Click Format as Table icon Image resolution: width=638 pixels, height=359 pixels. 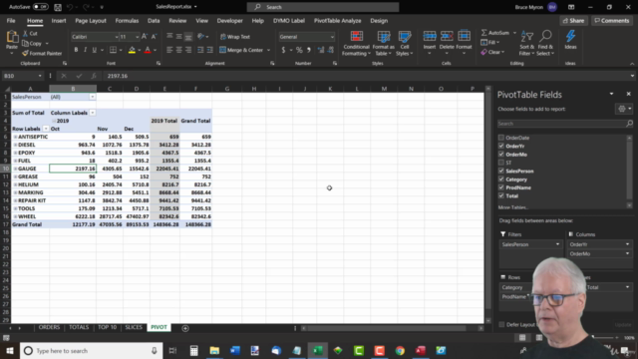[383, 37]
